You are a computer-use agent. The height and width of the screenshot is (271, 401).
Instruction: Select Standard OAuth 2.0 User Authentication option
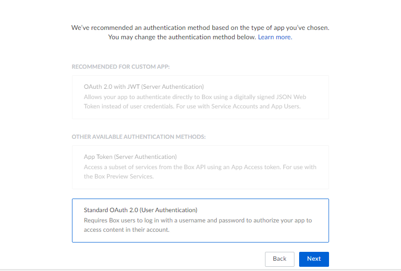200,221
